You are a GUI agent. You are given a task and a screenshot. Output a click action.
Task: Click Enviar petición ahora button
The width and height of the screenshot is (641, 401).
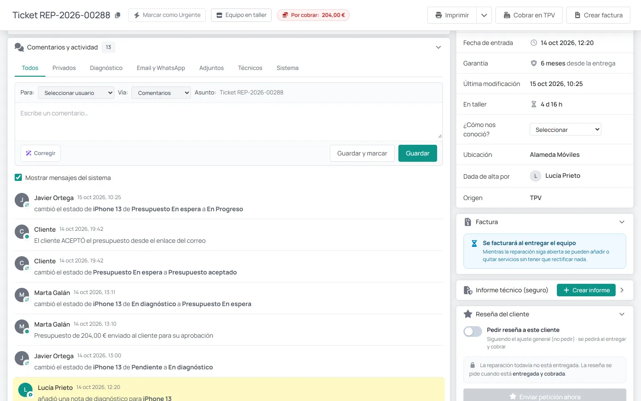(x=545, y=396)
